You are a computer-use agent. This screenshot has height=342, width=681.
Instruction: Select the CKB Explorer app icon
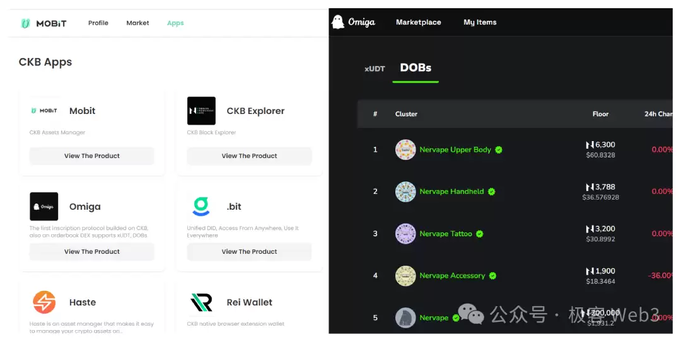point(201,111)
